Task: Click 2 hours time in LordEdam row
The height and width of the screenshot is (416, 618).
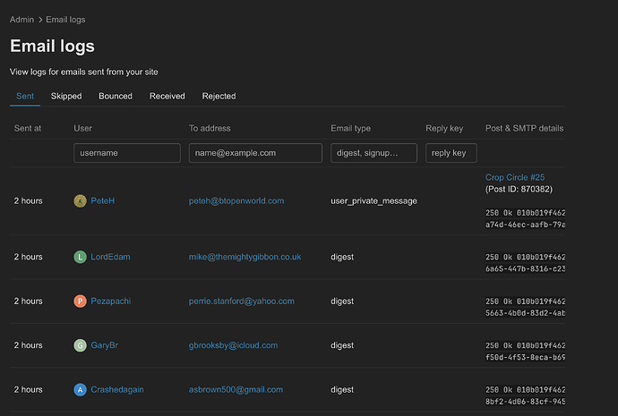Action: point(28,257)
